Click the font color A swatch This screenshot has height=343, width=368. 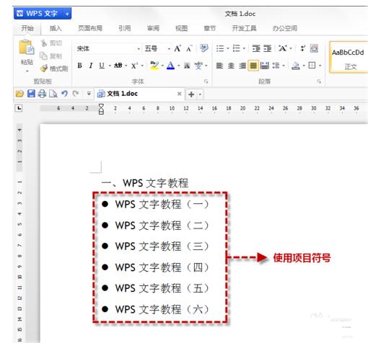[x=170, y=66]
